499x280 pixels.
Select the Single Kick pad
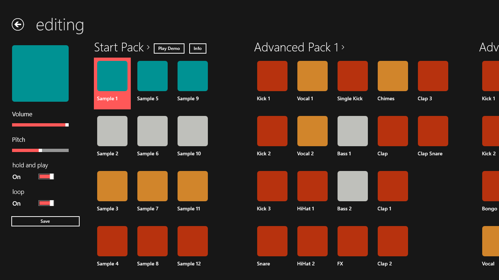coord(353,76)
